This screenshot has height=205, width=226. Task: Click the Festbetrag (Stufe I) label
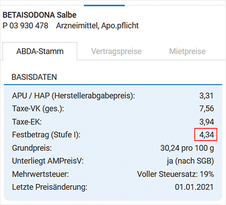click(46, 135)
